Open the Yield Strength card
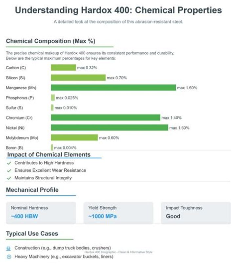The width and height of the screenshot is (236, 264). click(x=118, y=213)
